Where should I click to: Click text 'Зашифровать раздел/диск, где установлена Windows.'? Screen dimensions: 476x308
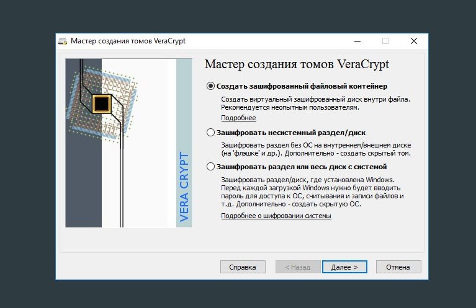308,180
